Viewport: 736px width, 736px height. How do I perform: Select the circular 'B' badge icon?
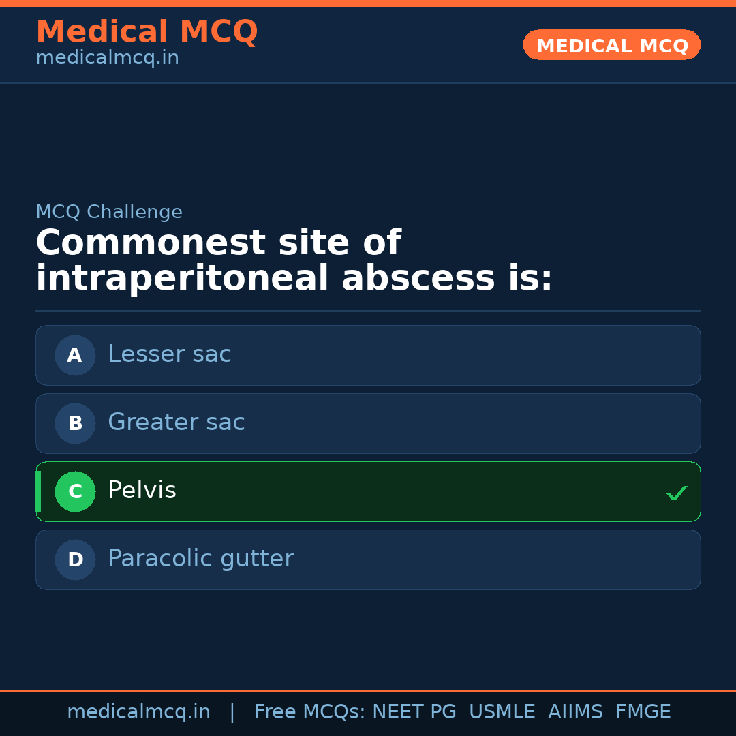click(75, 423)
